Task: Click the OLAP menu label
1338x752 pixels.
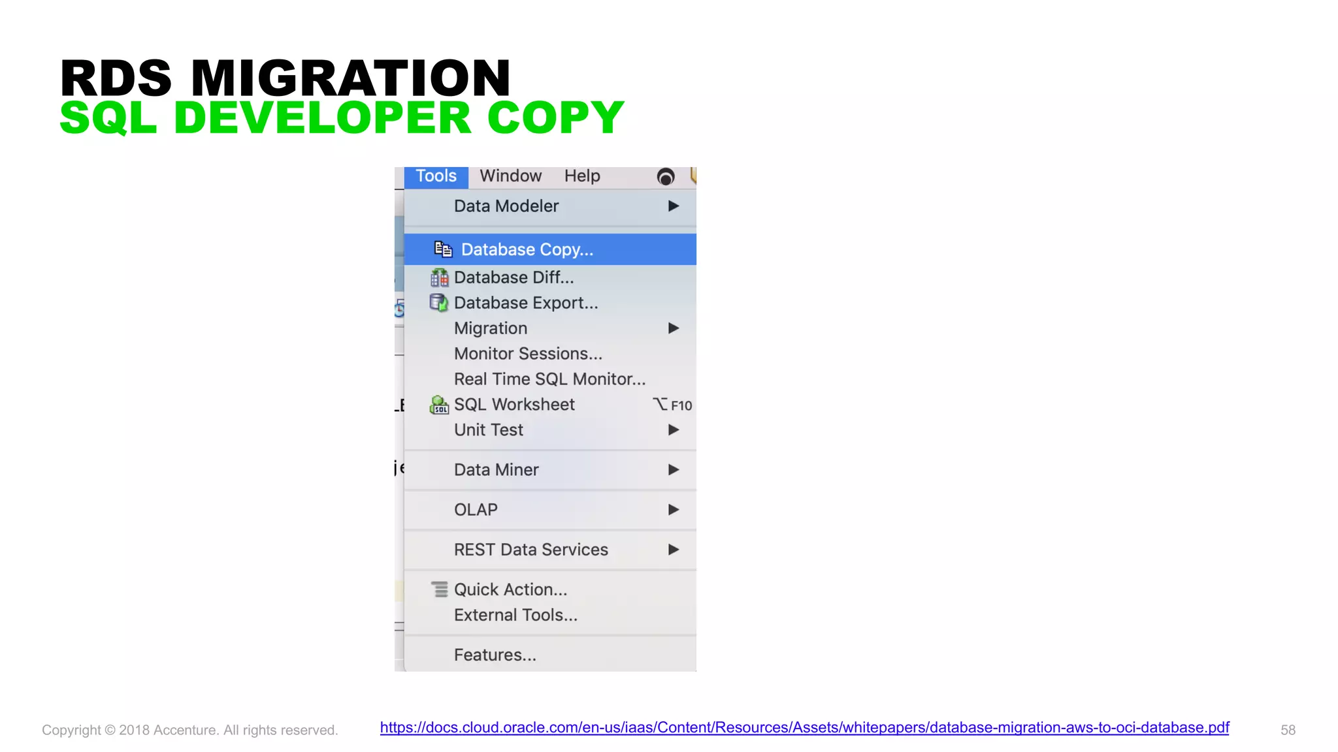Action: point(476,510)
